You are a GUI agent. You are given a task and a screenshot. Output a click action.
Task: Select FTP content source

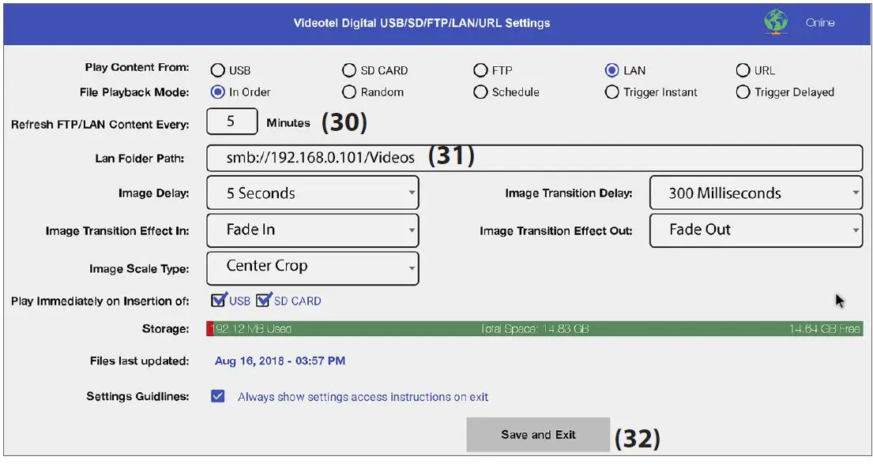tap(480, 69)
